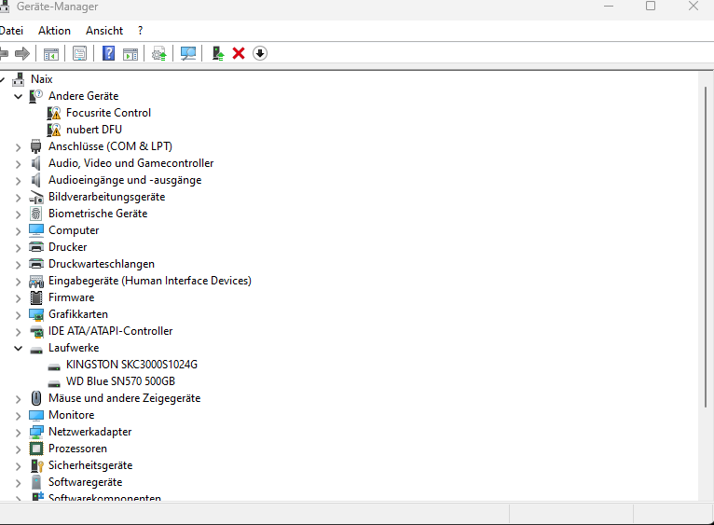The height and width of the screenshot is (525, 714).
Task: Select the Andere Geräte label
Action: pos(83,96)
